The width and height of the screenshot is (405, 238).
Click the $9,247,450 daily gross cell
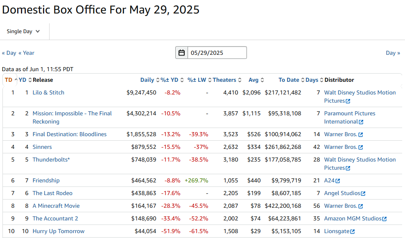tap(141, 92)
